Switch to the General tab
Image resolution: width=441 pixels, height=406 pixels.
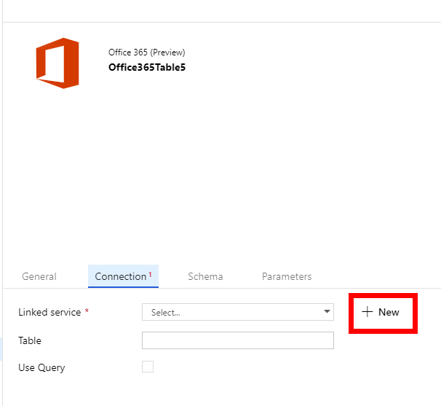[39, 277]
